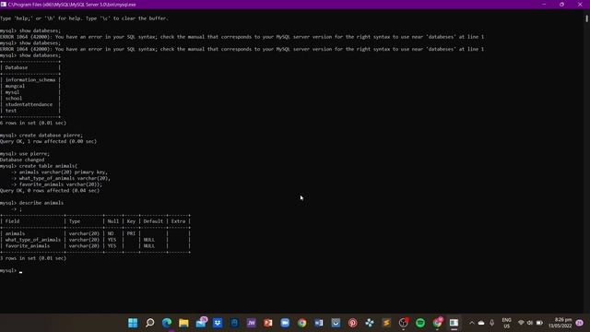This screenshot has width=590, height=332.
Task: Click the MySQL console window title icon
Action: pos(4,5)
